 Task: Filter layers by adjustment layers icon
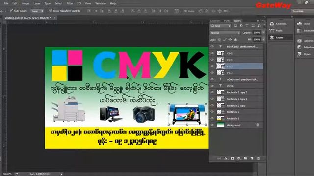click(241, 26)
